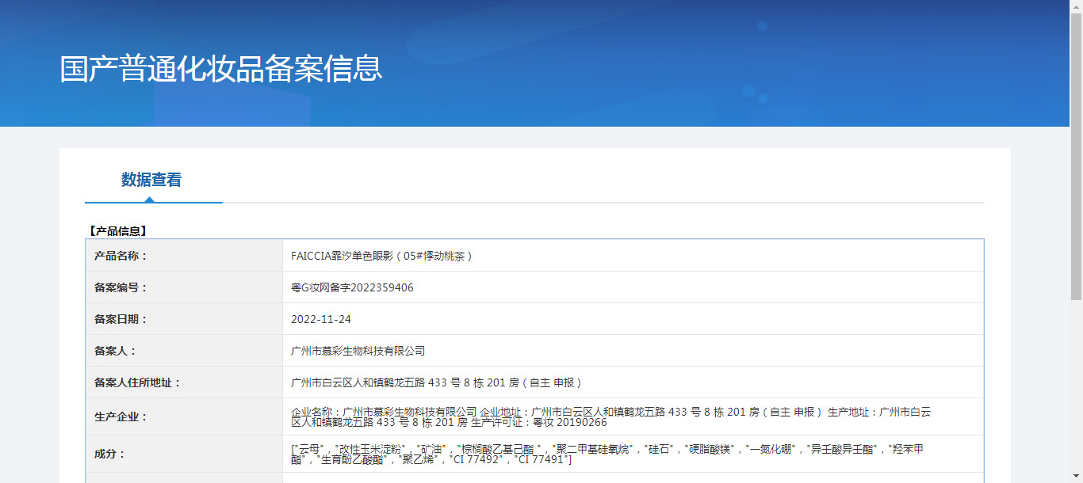Viewport: 1083px width, 483px height.
Task: Click the 备案日期 label cell
Action: point(184,319)
